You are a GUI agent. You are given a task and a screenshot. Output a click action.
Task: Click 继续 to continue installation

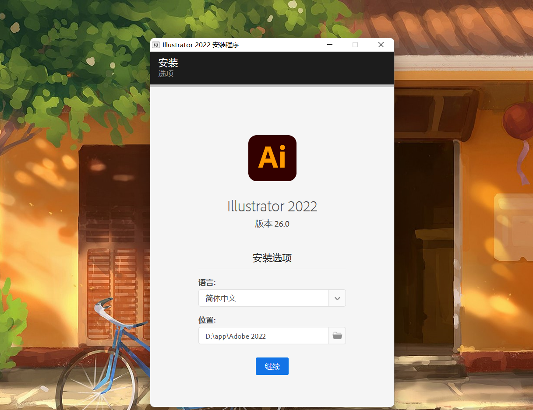[x=272, y=366]
